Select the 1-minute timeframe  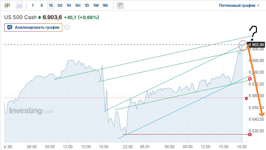(x=33, y=5)
